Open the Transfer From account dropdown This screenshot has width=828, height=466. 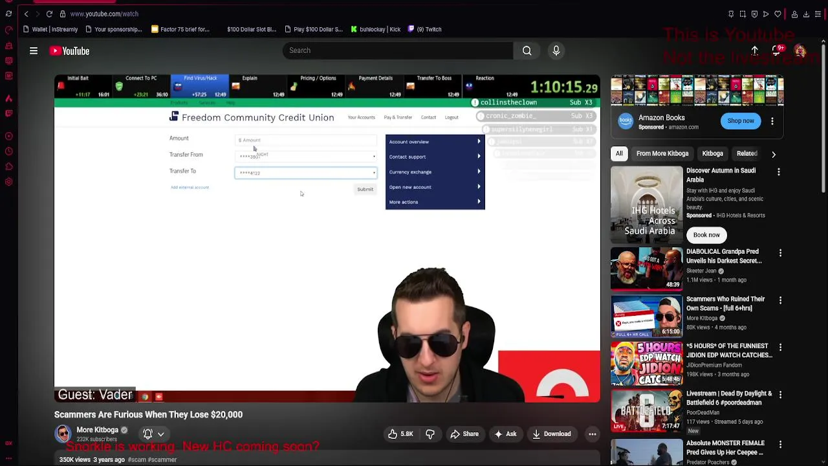[305, 157]
